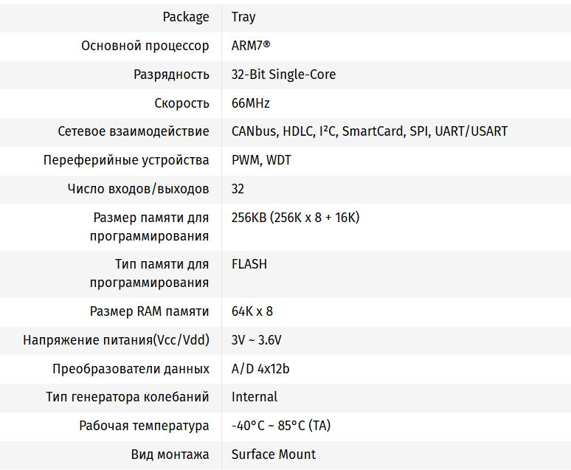The width and height of the screenshot is (571, 470).
Task: Click the A/D 4x12b converters value
Action: tap(260, 369)
